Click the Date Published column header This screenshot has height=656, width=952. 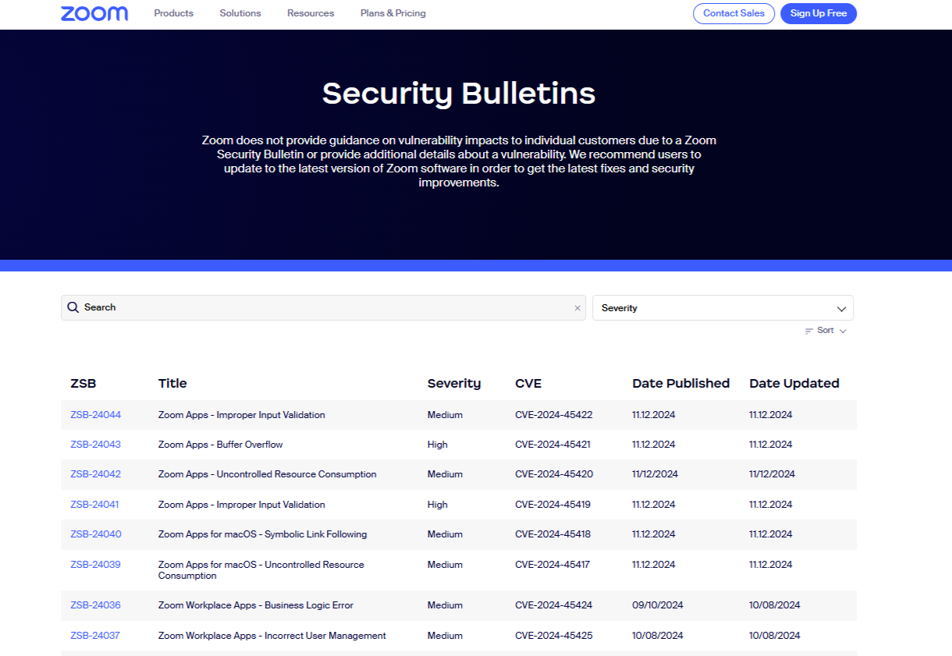tap(680, 383)
